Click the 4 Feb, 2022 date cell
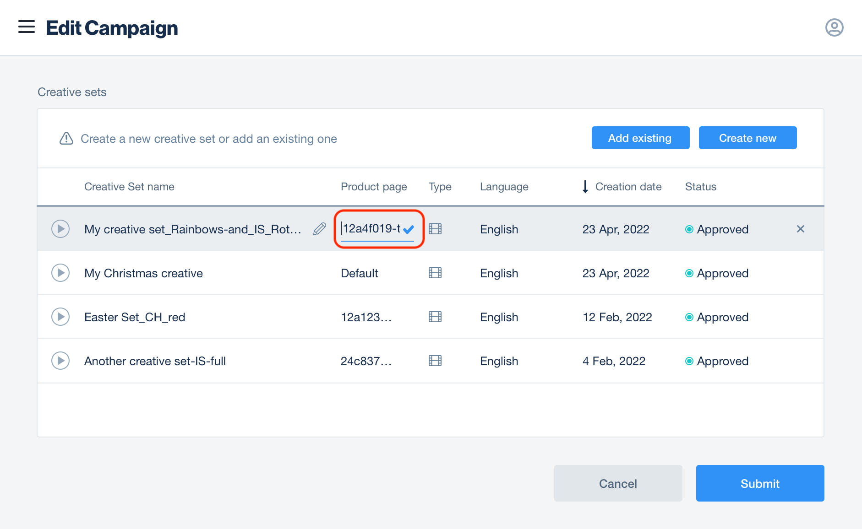Screen dimensions: 862x529 tap(614, 361)
